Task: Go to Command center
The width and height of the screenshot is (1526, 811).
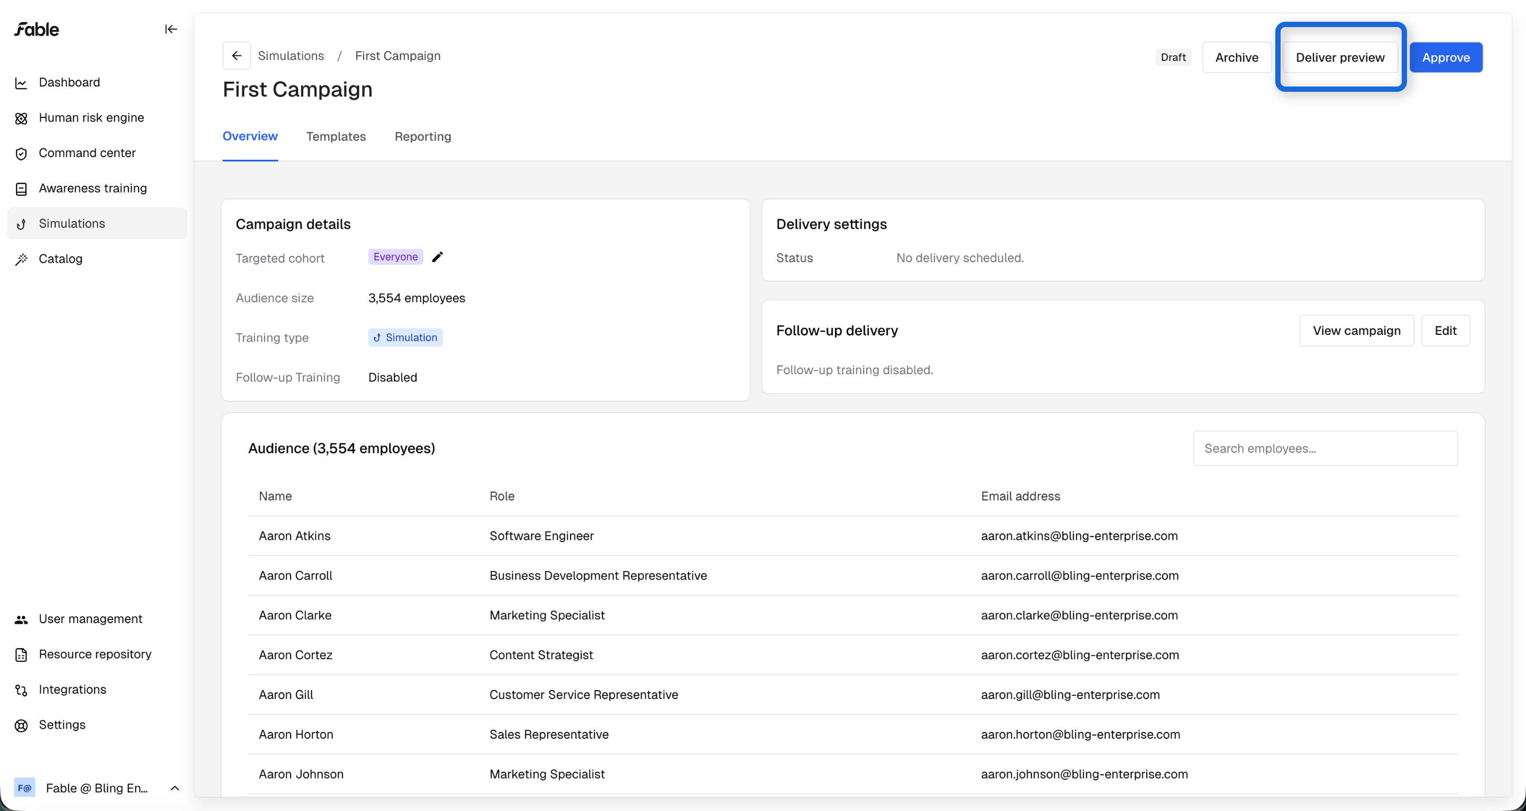Action: (x=97, y=153)
